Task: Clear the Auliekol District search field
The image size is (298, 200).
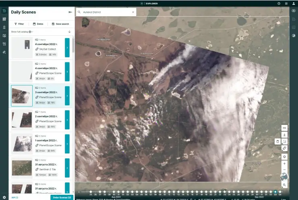Action: point(133,12)
